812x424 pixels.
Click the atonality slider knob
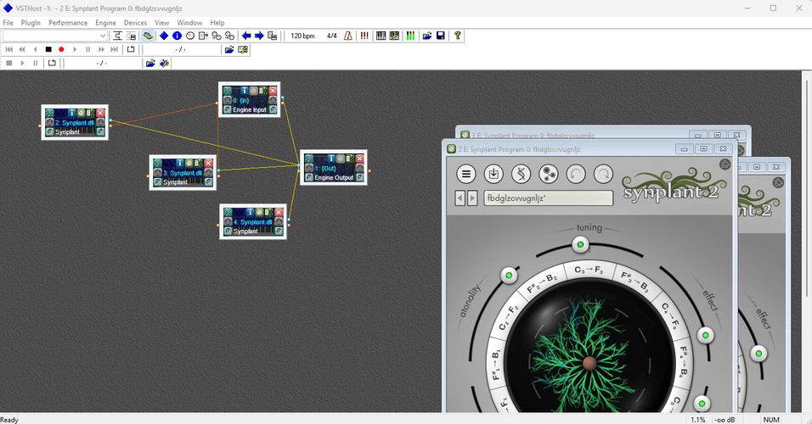coord(509,275)
